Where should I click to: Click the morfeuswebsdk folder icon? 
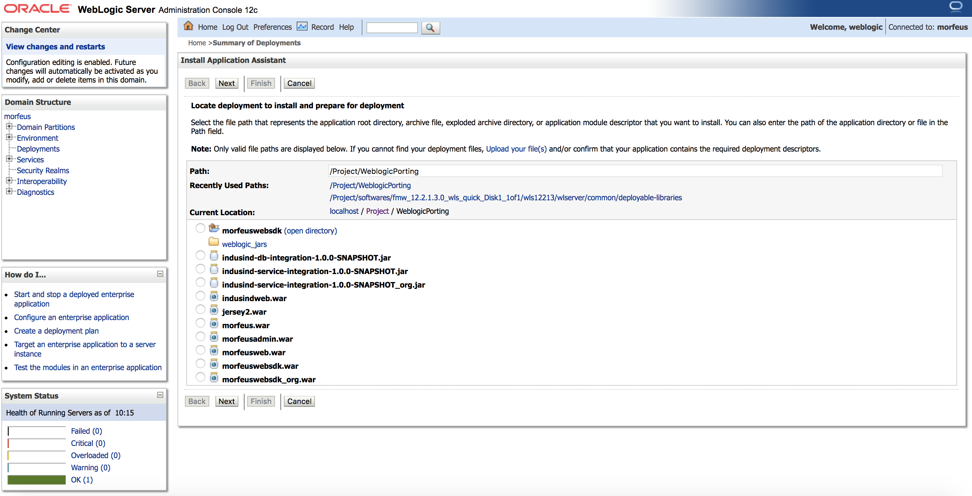click(x=213, y=230)
